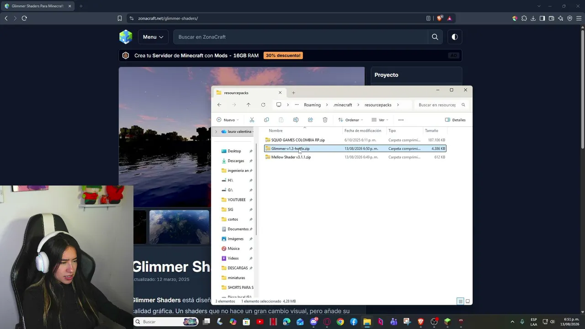Open YouTube from the Windows taskbar

260,322
